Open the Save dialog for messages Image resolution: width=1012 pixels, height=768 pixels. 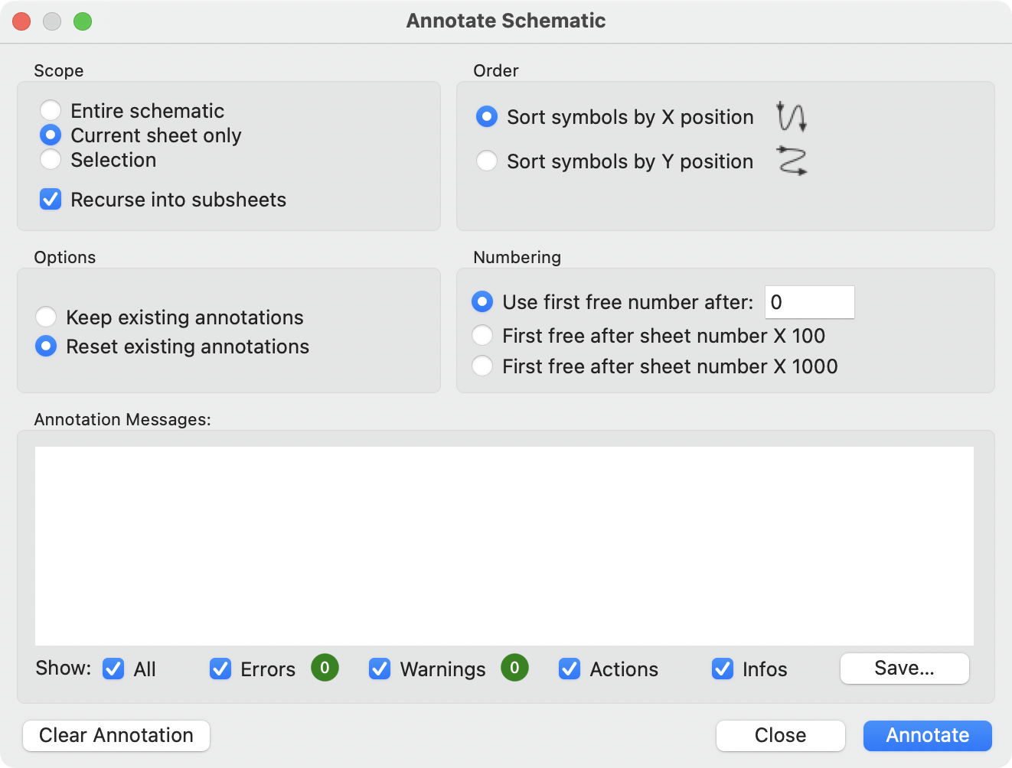(x=904, y=668)
